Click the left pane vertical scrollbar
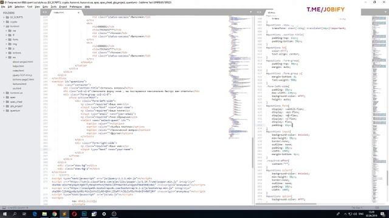Viewport: 389px width, 218px height. point(253,152)
